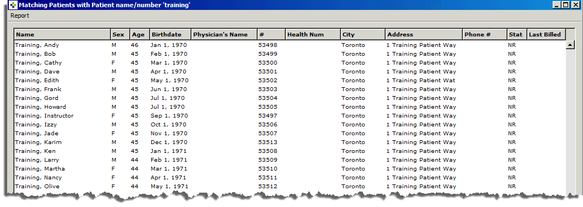Select patient Training, Olive

point(290,187)
